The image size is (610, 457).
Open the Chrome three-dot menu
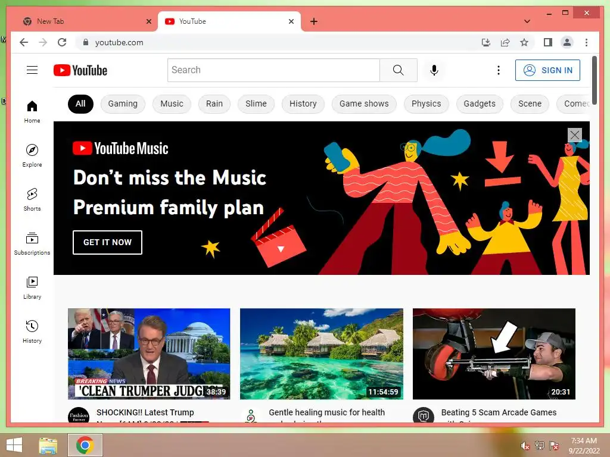coord(586,42)
